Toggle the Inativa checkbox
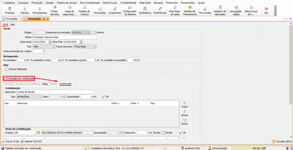The width and height of the screenshot is (293, 150). [94, 32]
